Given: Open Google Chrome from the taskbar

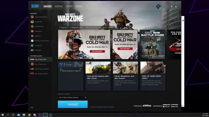Looking at the screenshot, I should coord(29,115).
